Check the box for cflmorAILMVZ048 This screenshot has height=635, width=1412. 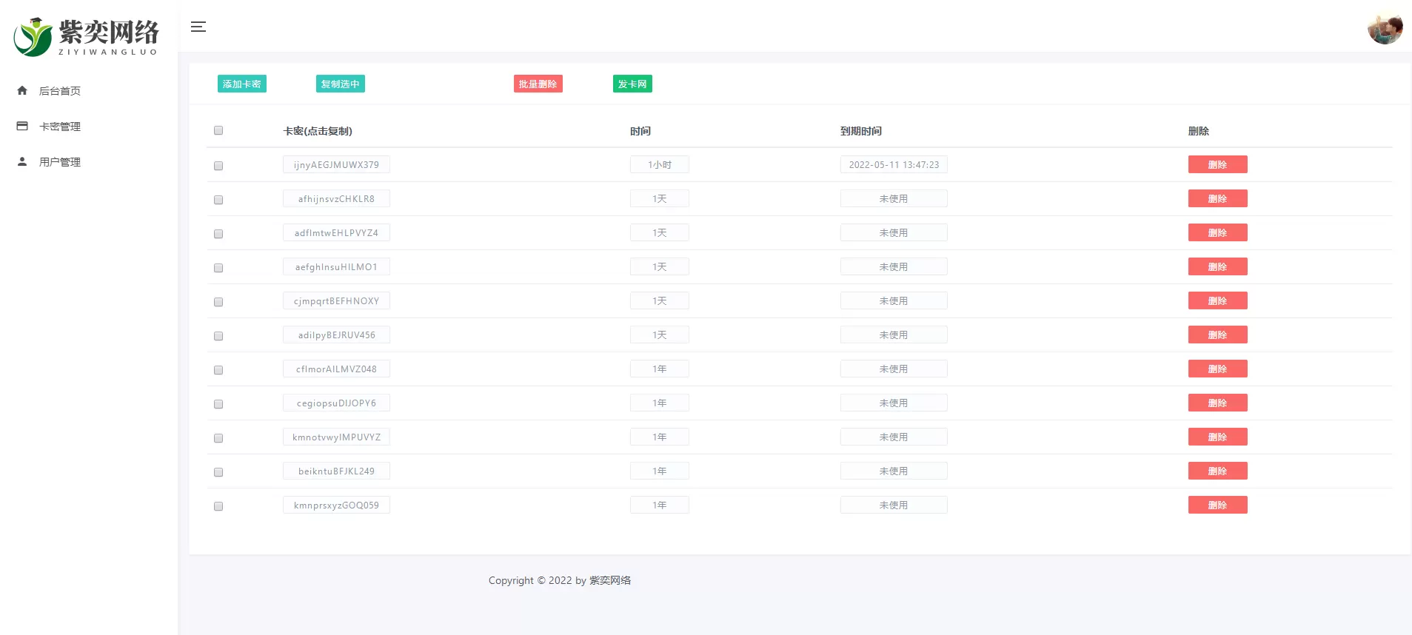point(218,370)
